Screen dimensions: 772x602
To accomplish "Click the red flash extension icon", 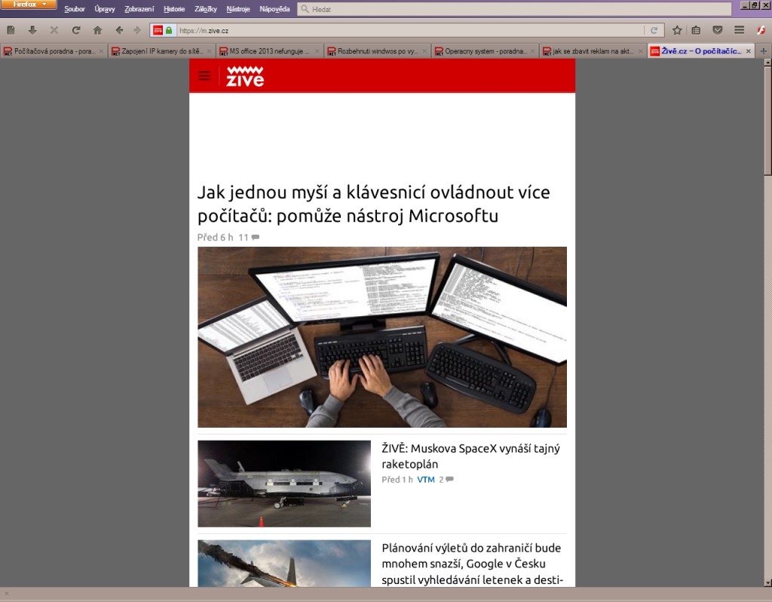I will pyautogui.click(x=761, y=30).
